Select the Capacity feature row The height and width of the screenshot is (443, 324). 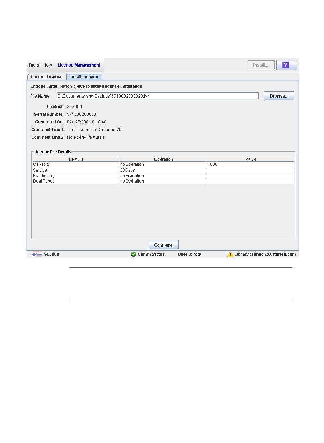point(163,164)
